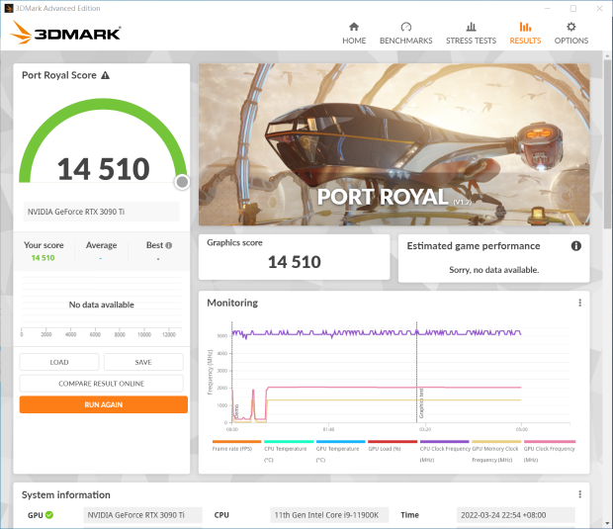Click the 11th Gen Intel Core i9-11900K field
This screenshot has height=529, width=613.
[329, 515]
